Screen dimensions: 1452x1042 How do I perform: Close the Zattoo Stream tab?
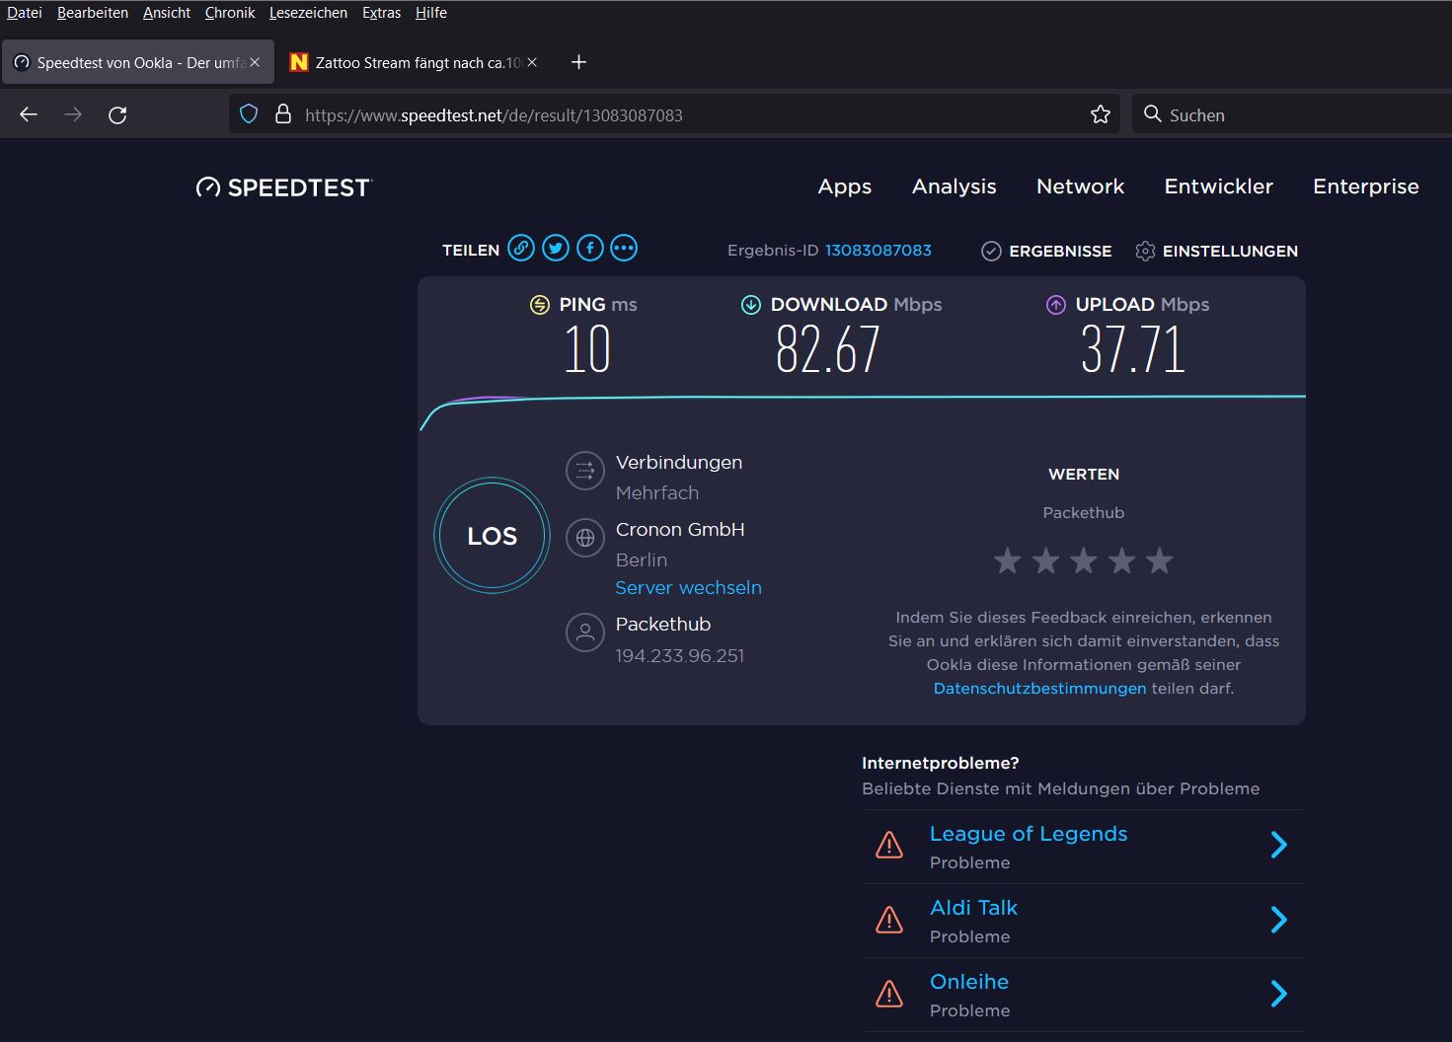click(532, 62)
